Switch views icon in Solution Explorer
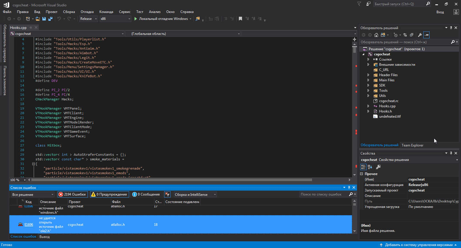 click(x=383, y=35)
